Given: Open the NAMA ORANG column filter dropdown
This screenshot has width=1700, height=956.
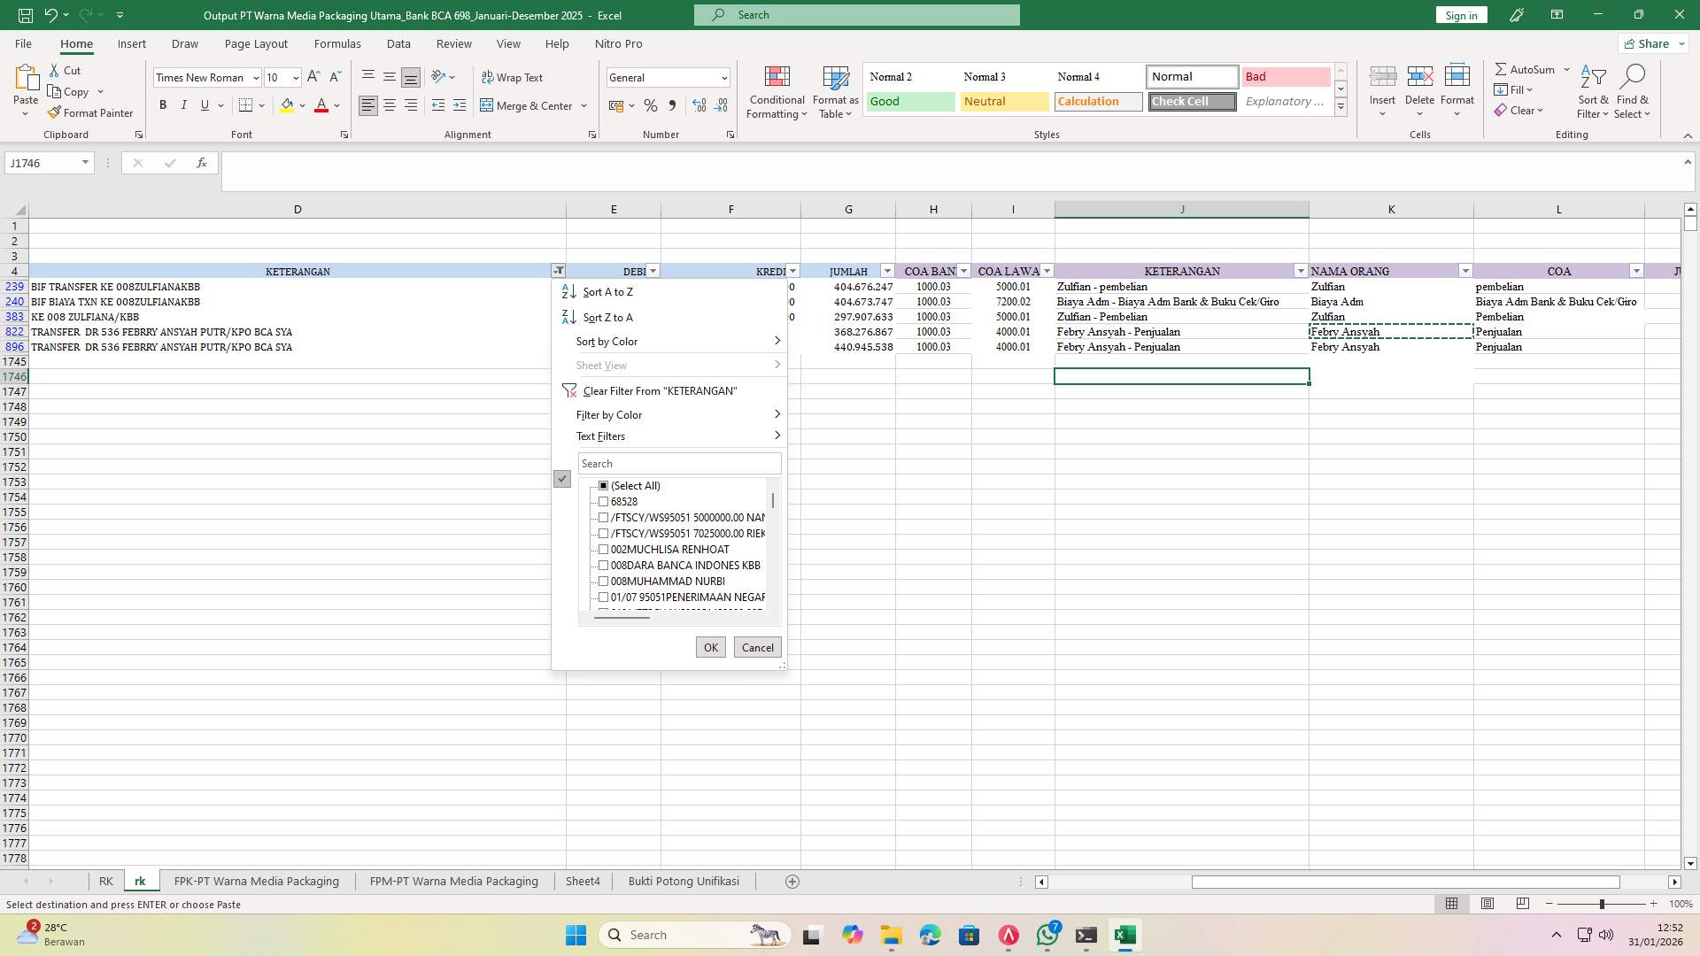Looking at the screenshot, I should (x=1465, y=272).
